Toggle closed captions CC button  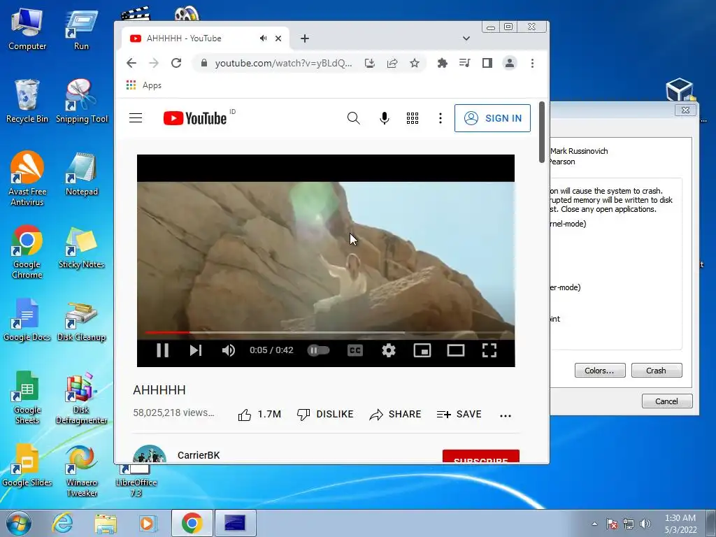[x=355, y=350]
